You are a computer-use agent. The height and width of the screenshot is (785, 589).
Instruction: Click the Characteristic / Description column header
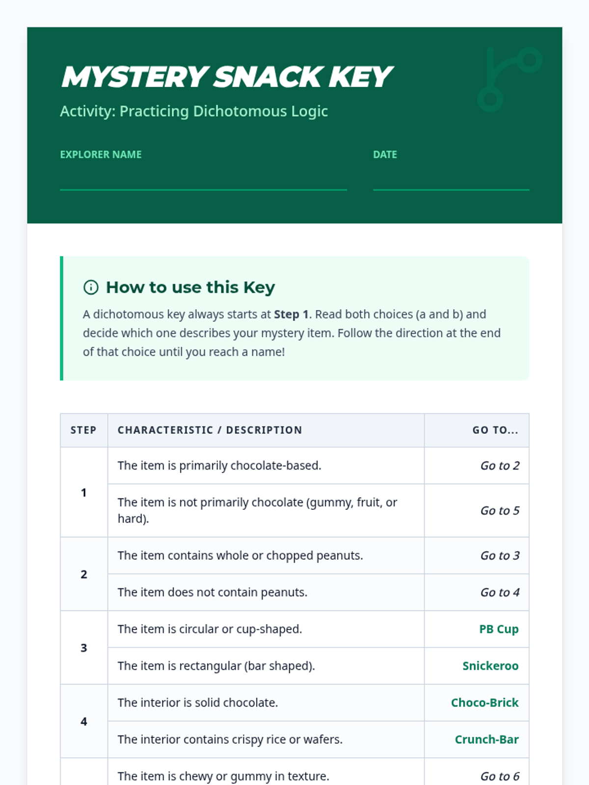[210, 430]
